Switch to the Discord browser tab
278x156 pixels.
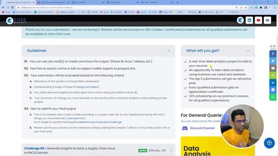53,3
